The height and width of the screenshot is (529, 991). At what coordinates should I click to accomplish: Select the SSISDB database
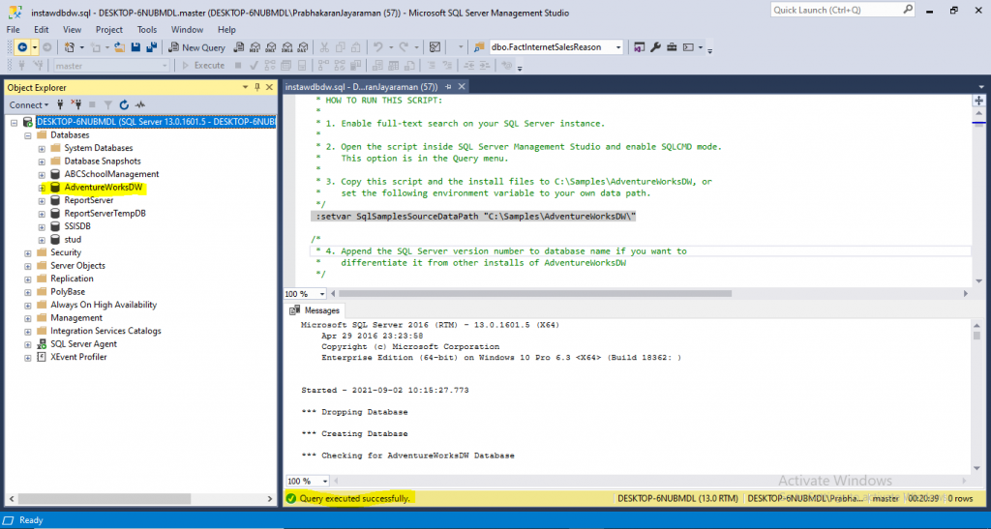point(77,226)
